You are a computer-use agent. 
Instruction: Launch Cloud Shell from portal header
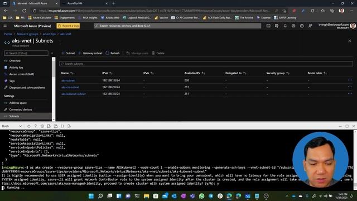tap(268, 26)
